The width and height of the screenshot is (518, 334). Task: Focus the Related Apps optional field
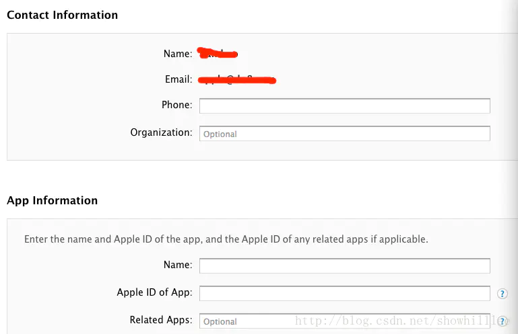click(x=344, y=321)
